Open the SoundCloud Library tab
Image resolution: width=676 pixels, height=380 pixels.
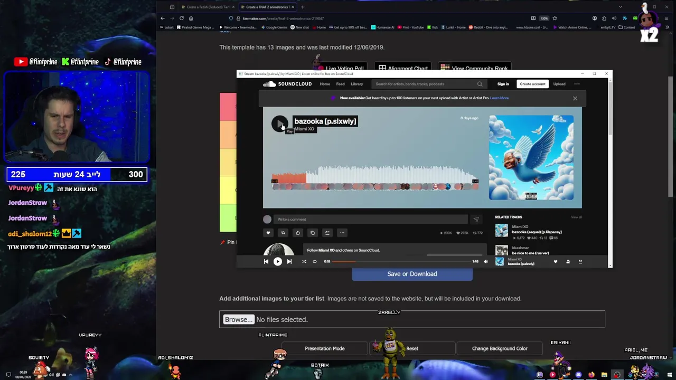[357, 84]
